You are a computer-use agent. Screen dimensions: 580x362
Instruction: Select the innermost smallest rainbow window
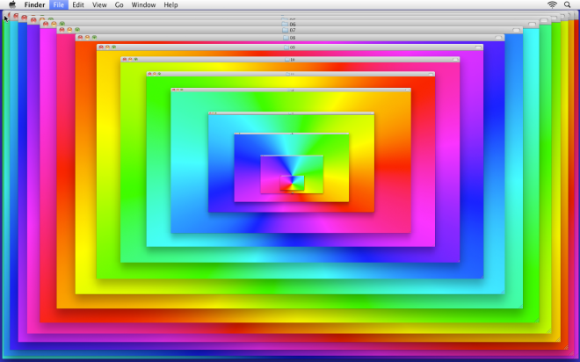click(x=292, y=183)
